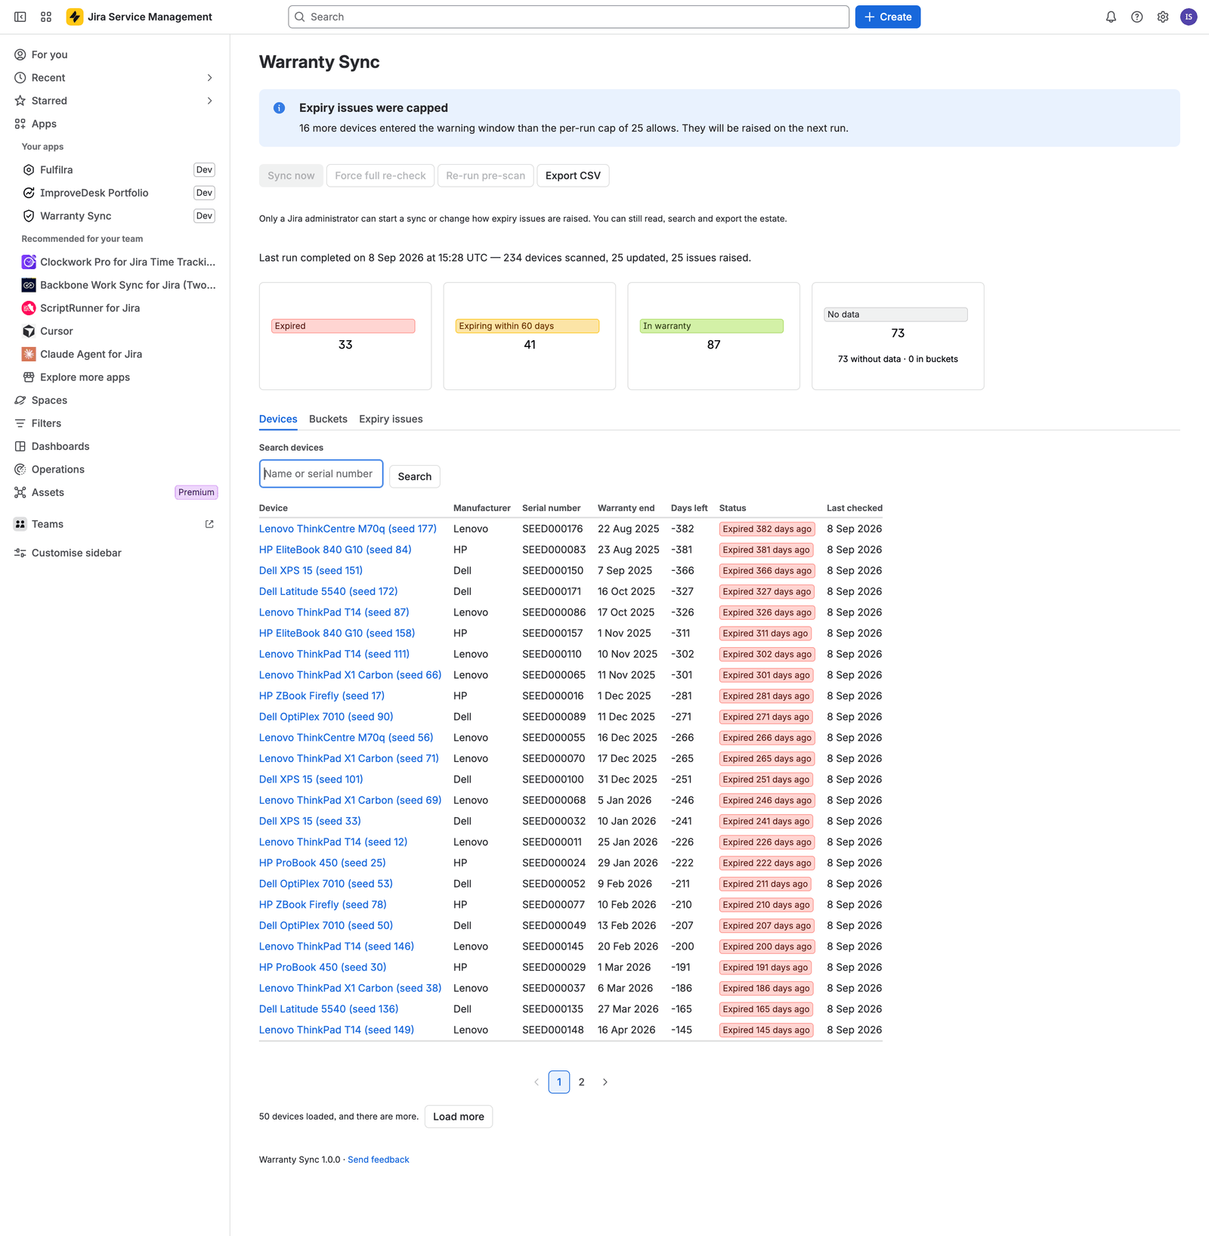Viewport: 1209px width, 1236px height.
Task: Open the Send feedback link
Action: coord(379,1160)
